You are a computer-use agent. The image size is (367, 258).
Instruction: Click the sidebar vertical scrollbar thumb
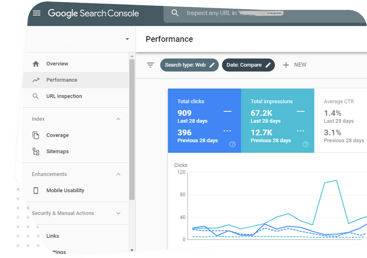tap(132, 130)
